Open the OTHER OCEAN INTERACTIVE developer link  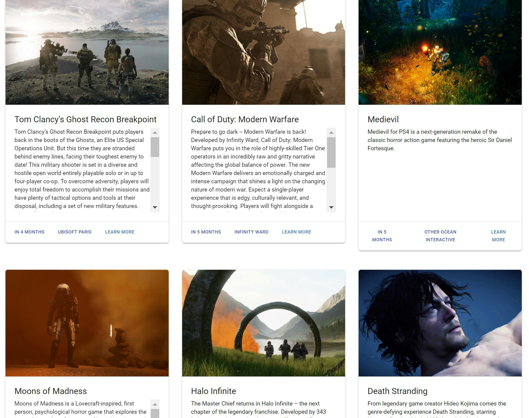click(x=440, y=236)
